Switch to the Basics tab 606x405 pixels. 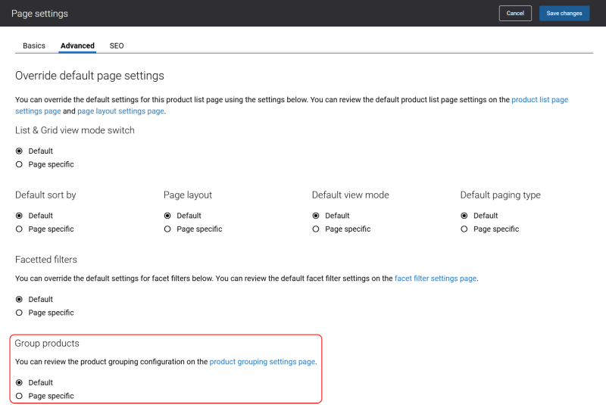pos(34,45)
